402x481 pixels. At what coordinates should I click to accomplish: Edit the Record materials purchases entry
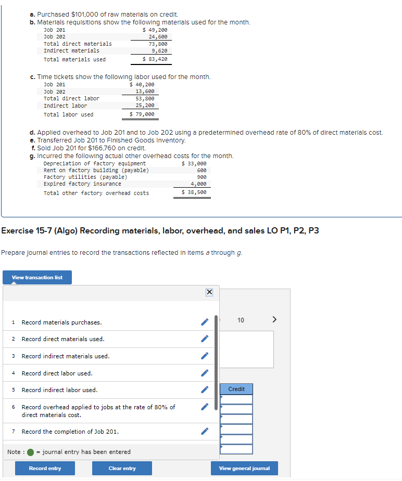[205, 322]
